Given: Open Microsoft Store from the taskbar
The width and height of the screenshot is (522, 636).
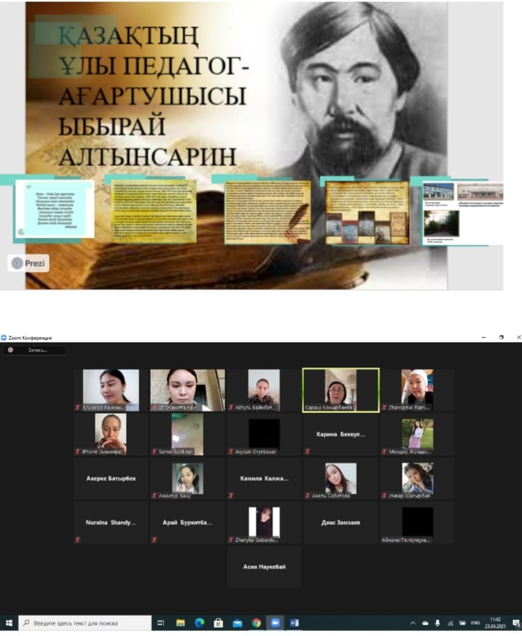Looking at the screenshot, I should point(218,623).
